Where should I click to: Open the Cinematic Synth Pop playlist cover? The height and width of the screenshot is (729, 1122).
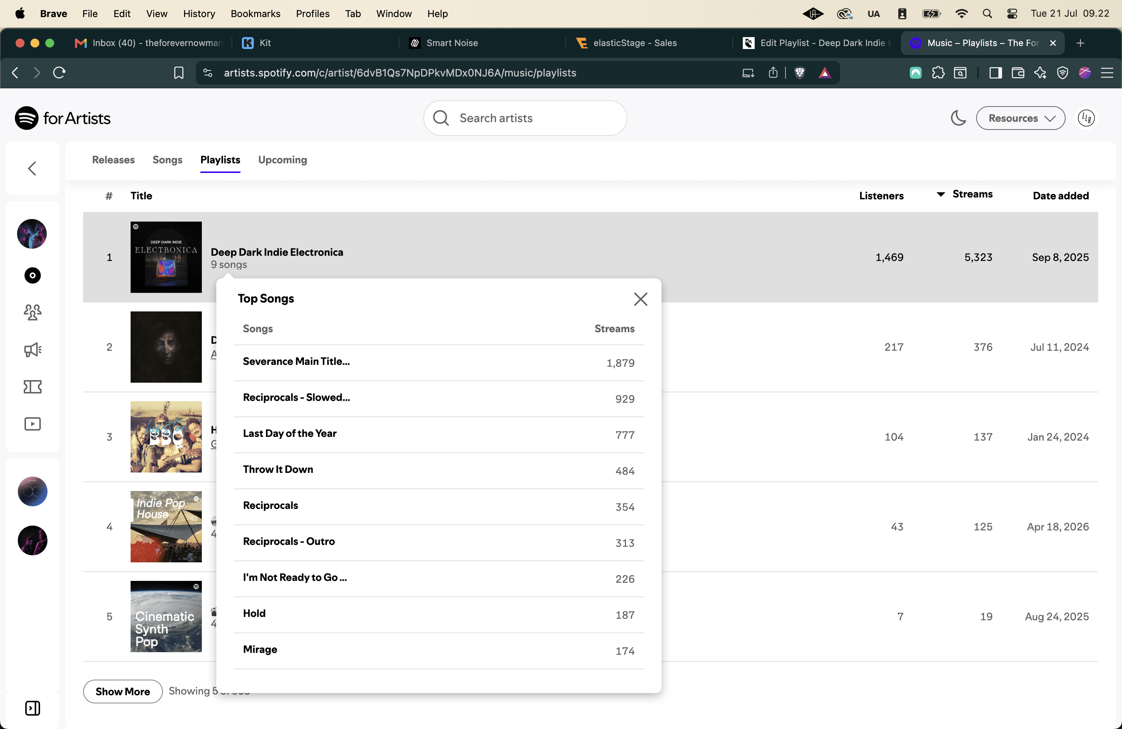[x=166, y=616]
